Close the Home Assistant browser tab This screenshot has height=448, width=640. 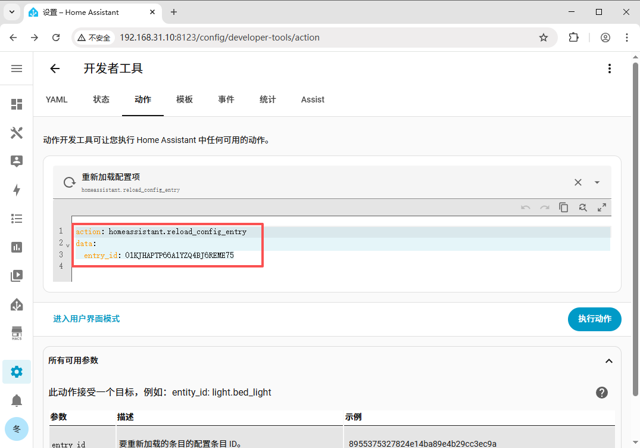[152, 13]
